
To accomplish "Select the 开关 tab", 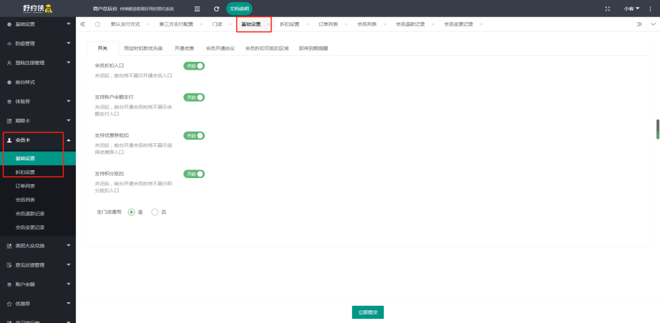I will pos(102,48).
